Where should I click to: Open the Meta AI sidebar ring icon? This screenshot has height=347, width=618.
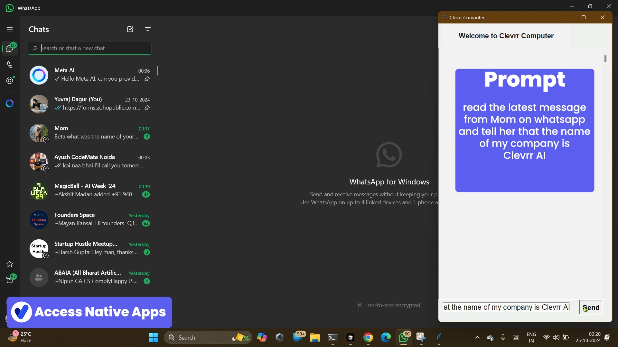coord(10,103)
